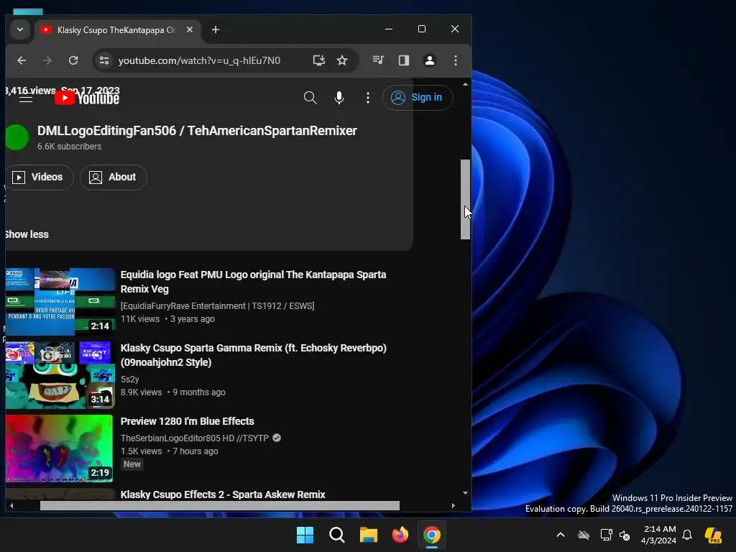This screenshot has height=552, width=736.
Task: Open Preview 1280 I'm Blue Effects thumbnail
Action: click(59, 448)
